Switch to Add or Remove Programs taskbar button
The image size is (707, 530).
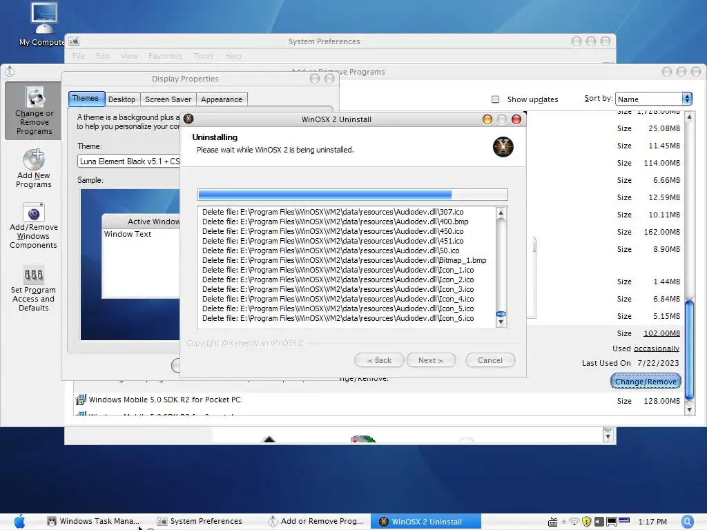316,521
